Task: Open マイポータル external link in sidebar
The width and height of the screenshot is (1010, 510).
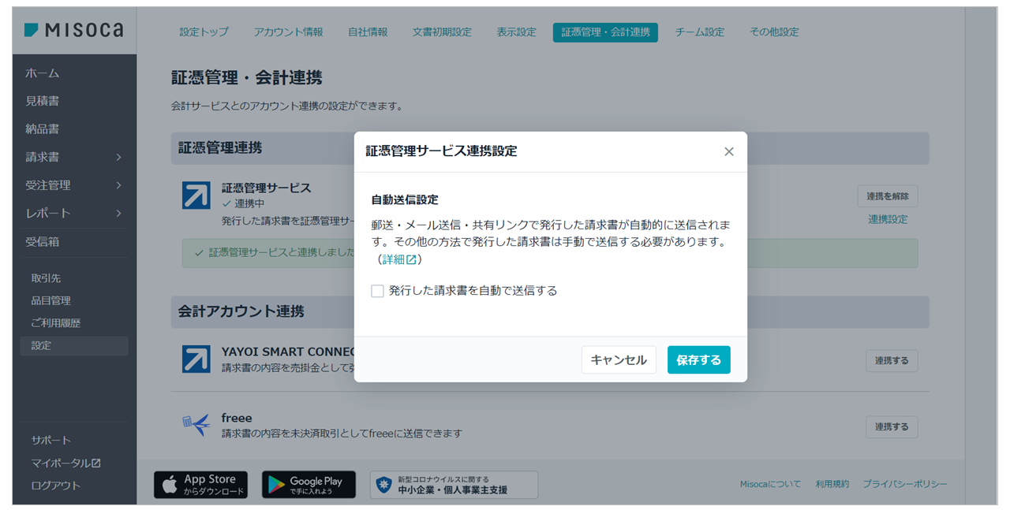Action: click(66, 463)
